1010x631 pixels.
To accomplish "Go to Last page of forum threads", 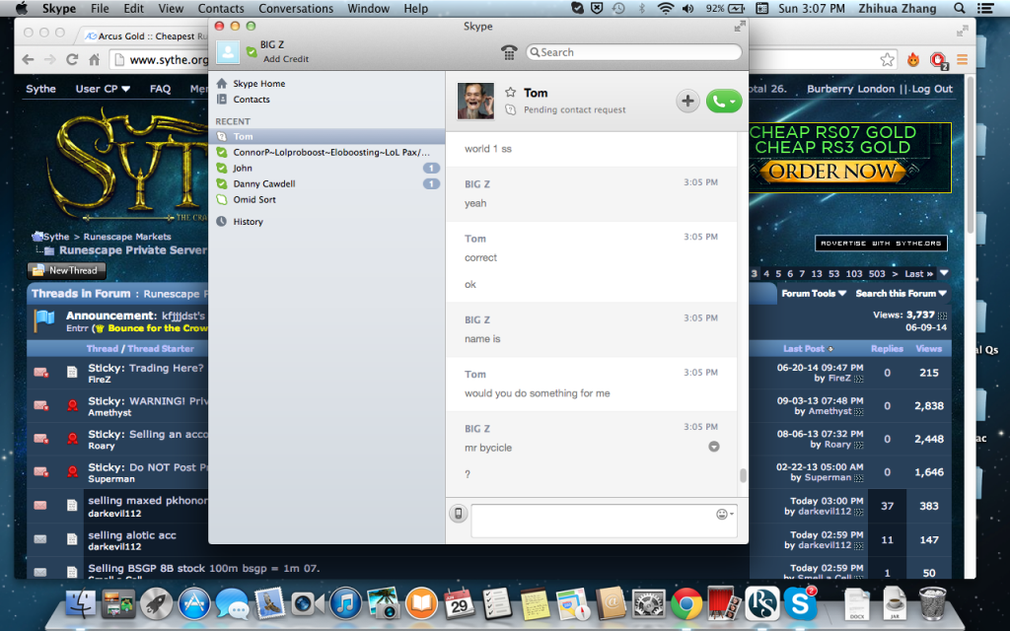I will point(918,274).
